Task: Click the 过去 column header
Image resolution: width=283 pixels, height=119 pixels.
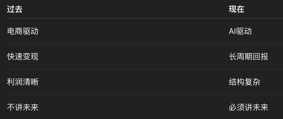Action: pyautogui.click(x=15, y=9)
